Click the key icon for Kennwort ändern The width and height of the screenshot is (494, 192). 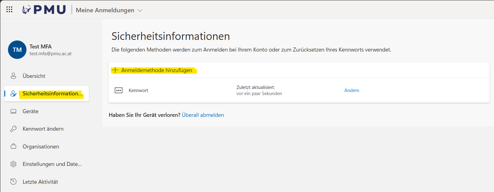(x=13, y=129)
